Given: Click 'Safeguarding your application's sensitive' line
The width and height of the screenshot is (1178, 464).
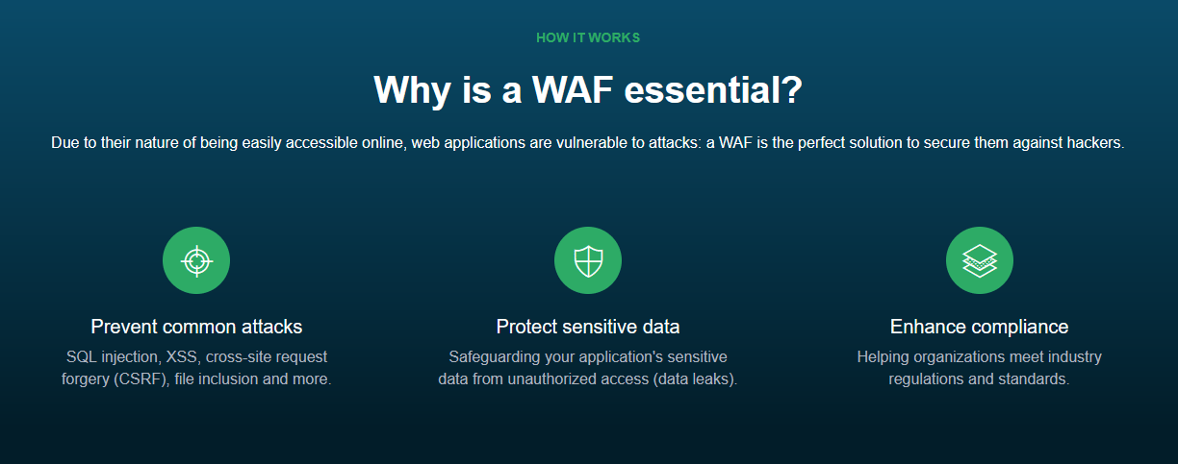Looking at the screenshot, I should click(588, 357).
